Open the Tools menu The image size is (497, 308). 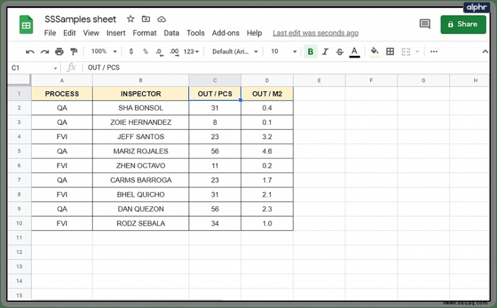pos(195,33)
